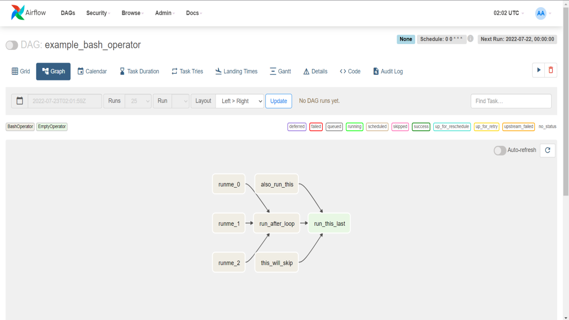Click the Update button
The width and height of the screenshot is (569, 320).
tap(279, 101)
